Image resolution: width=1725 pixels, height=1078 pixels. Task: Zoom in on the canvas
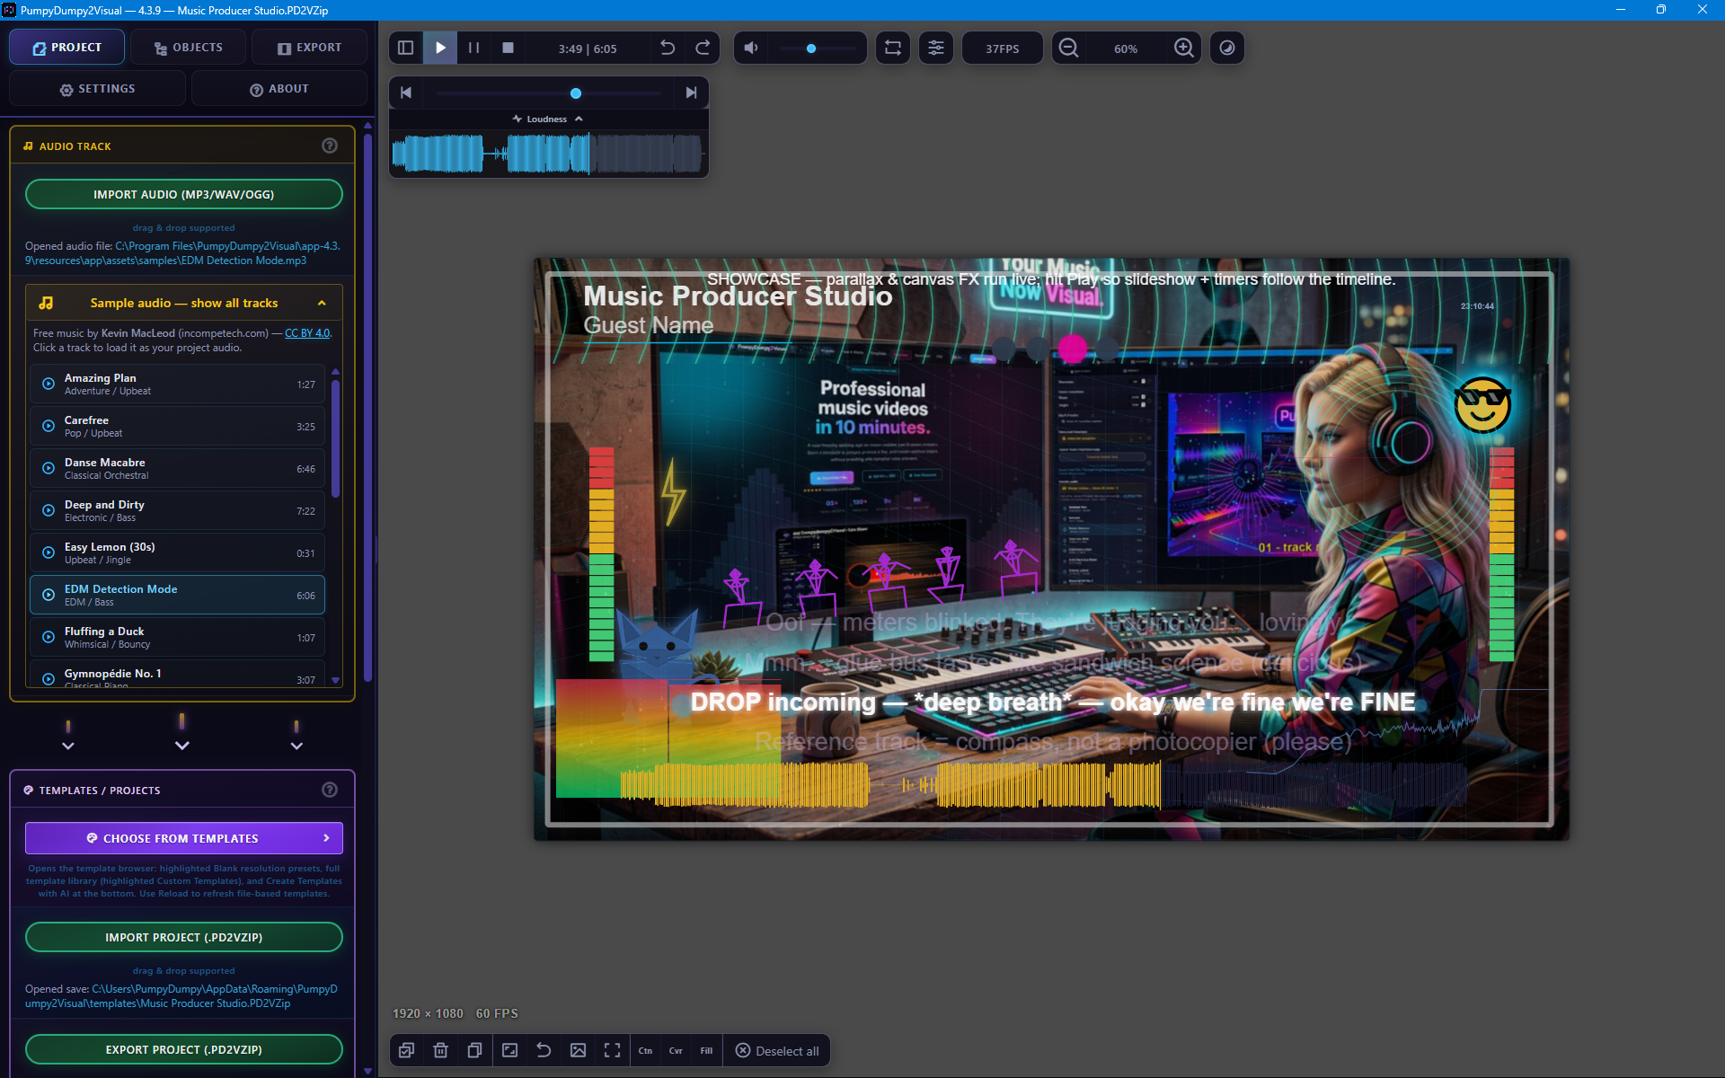pyautogui.click(x=1184, y=48)
